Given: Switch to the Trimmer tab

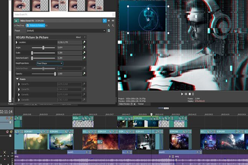Looking at the screenshot, I should [x=141, y=104].
